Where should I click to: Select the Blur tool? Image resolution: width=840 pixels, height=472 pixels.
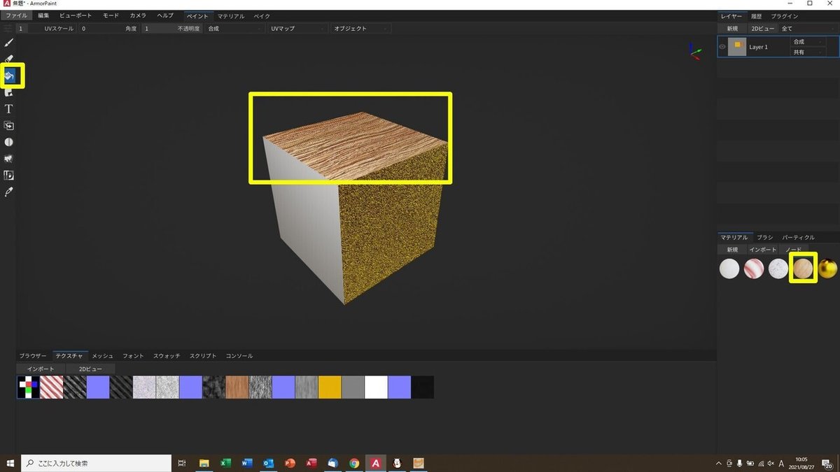tap(9, 142)
